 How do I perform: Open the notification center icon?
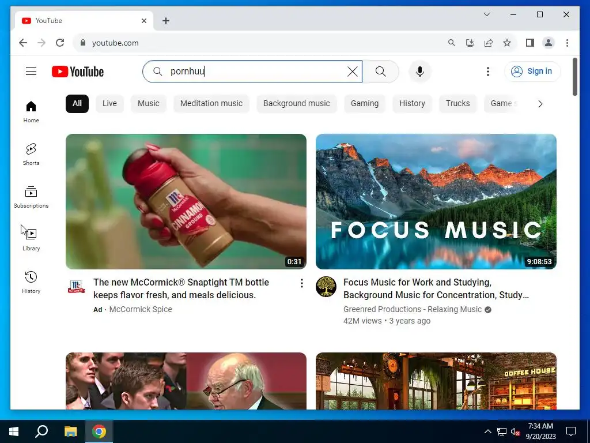point(571,431)
